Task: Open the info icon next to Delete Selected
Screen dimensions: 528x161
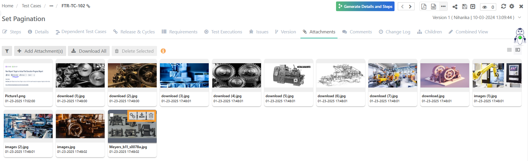Action: (x=163, y=51)
